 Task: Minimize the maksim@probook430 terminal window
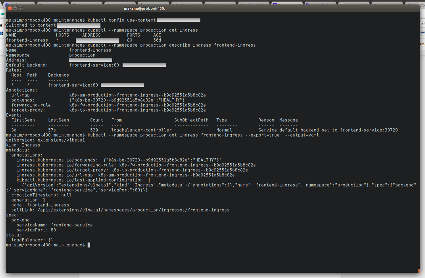15,8
